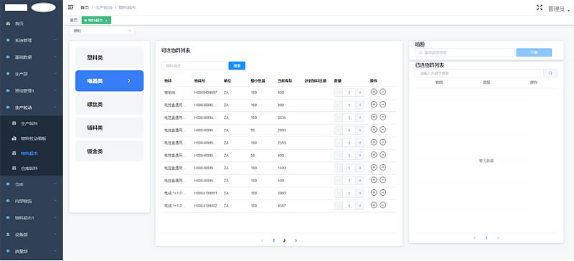Switch to the 首页 tab in the tab bar
This screenshot has width=574, height=261.
[74, 21]
